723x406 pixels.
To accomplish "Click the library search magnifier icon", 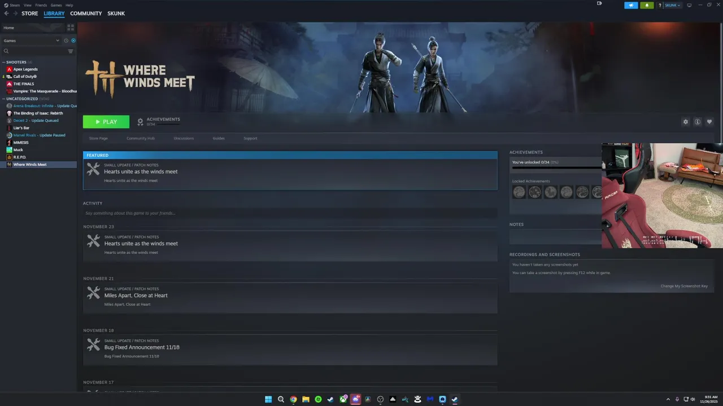I will pyautogui.click(x=6, y=51).
